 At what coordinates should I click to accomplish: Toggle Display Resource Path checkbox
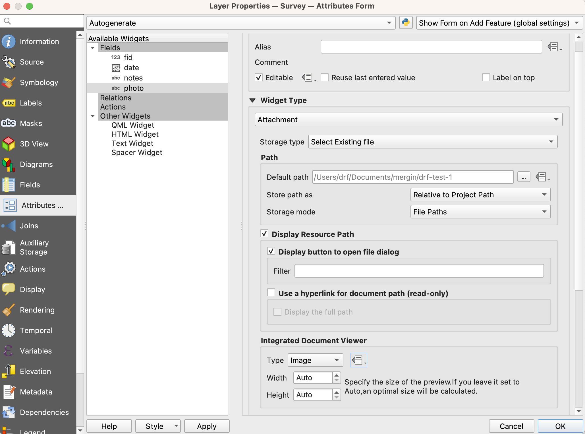[264, 234]
